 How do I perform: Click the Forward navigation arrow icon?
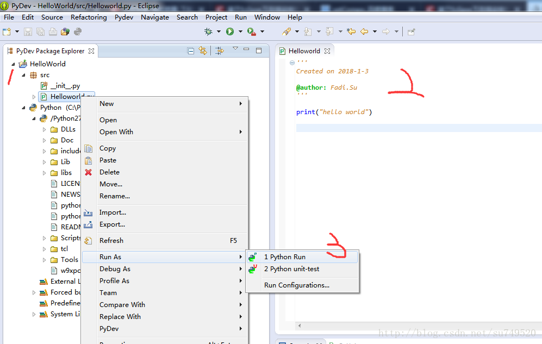386,32
